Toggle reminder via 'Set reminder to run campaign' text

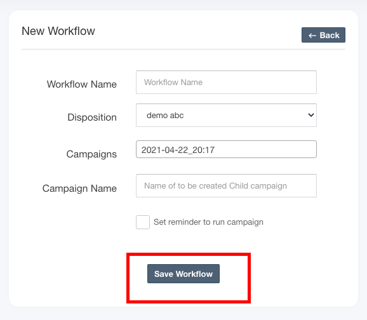[x=208, y=222]
